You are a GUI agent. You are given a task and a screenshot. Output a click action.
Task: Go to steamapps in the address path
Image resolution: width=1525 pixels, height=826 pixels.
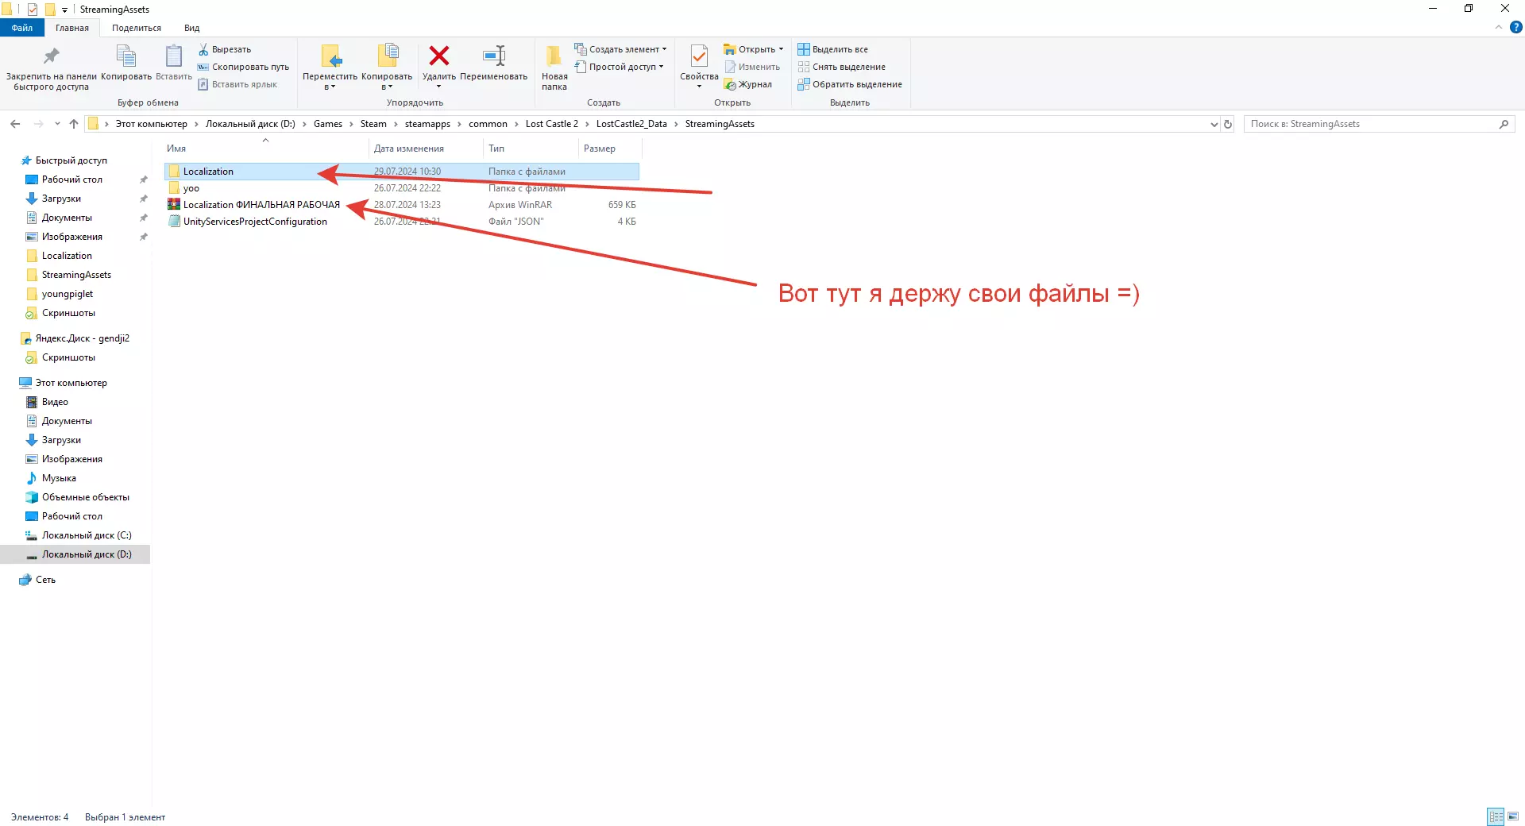click(427, 124)
